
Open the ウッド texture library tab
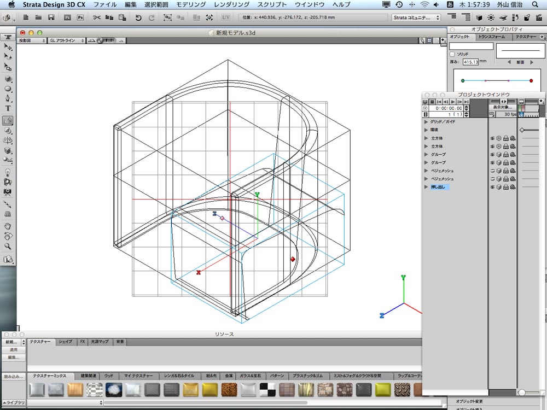coord(109,376)
